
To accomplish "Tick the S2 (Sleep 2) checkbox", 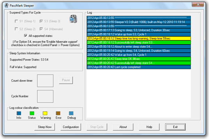I will (x=16, y=29).
